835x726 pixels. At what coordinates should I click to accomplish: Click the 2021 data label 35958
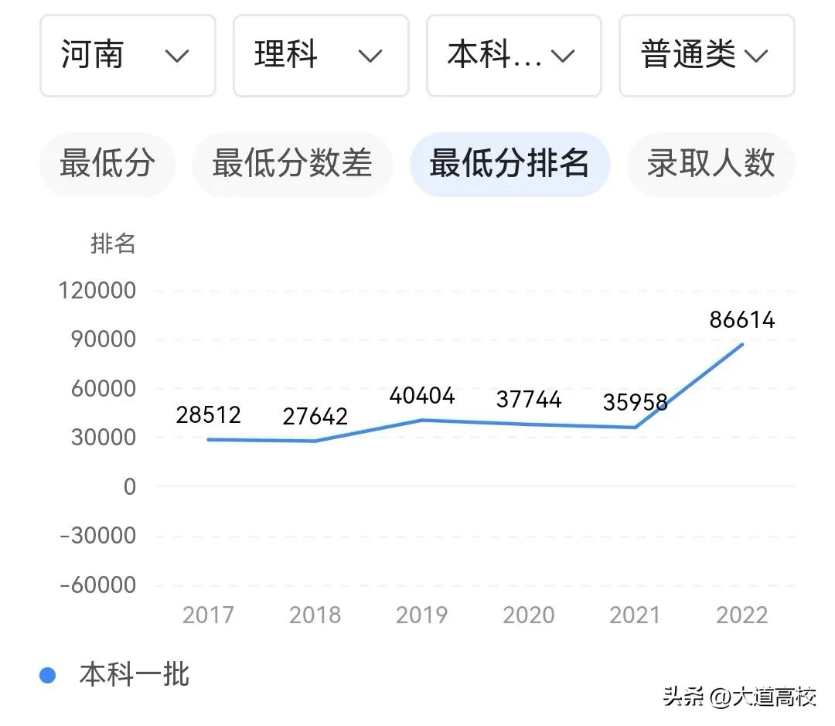(x=636, y=402)
